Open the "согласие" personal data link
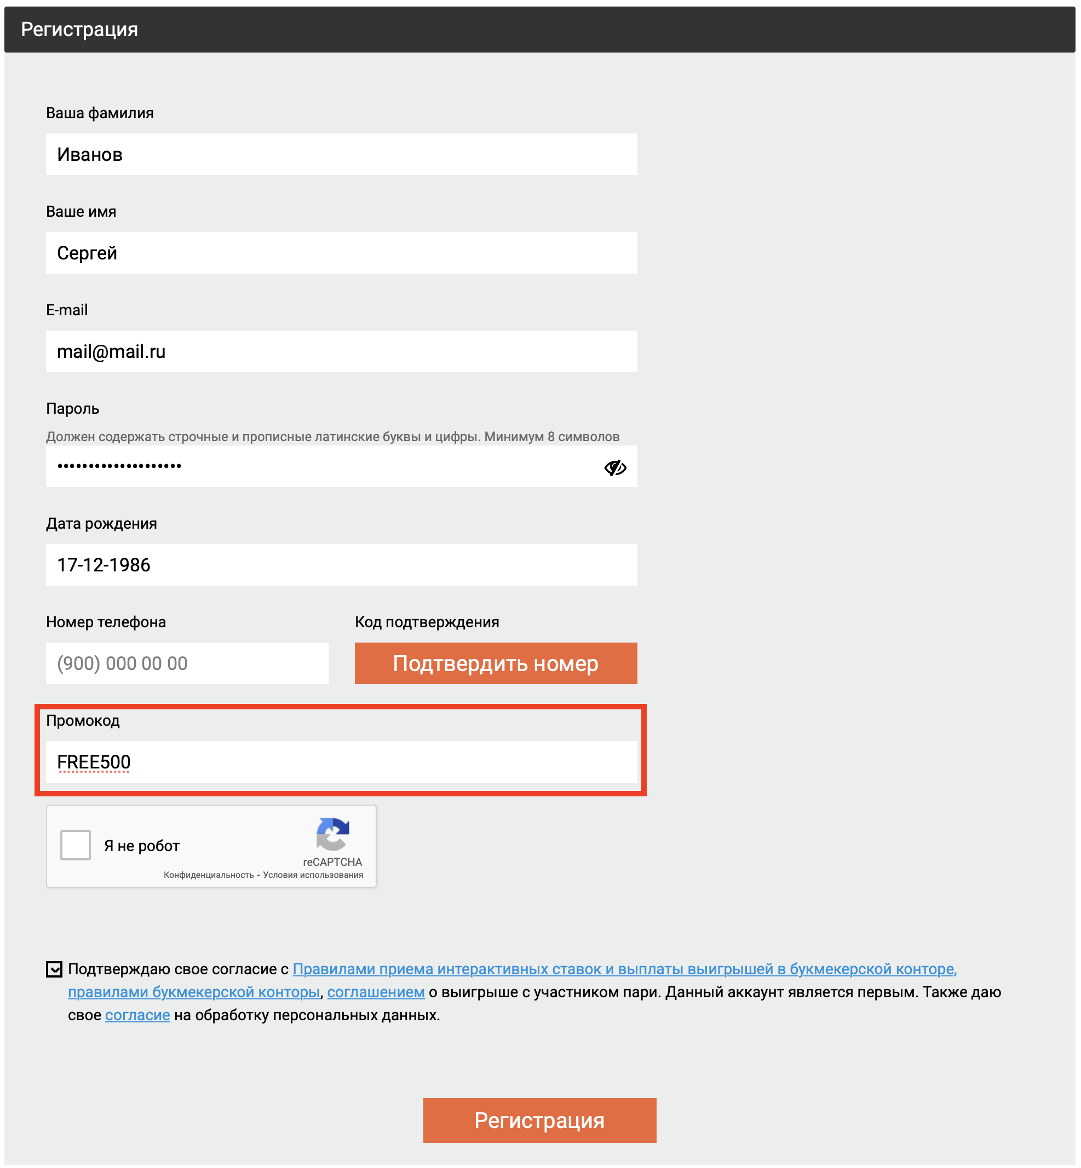 [137, 1015]
